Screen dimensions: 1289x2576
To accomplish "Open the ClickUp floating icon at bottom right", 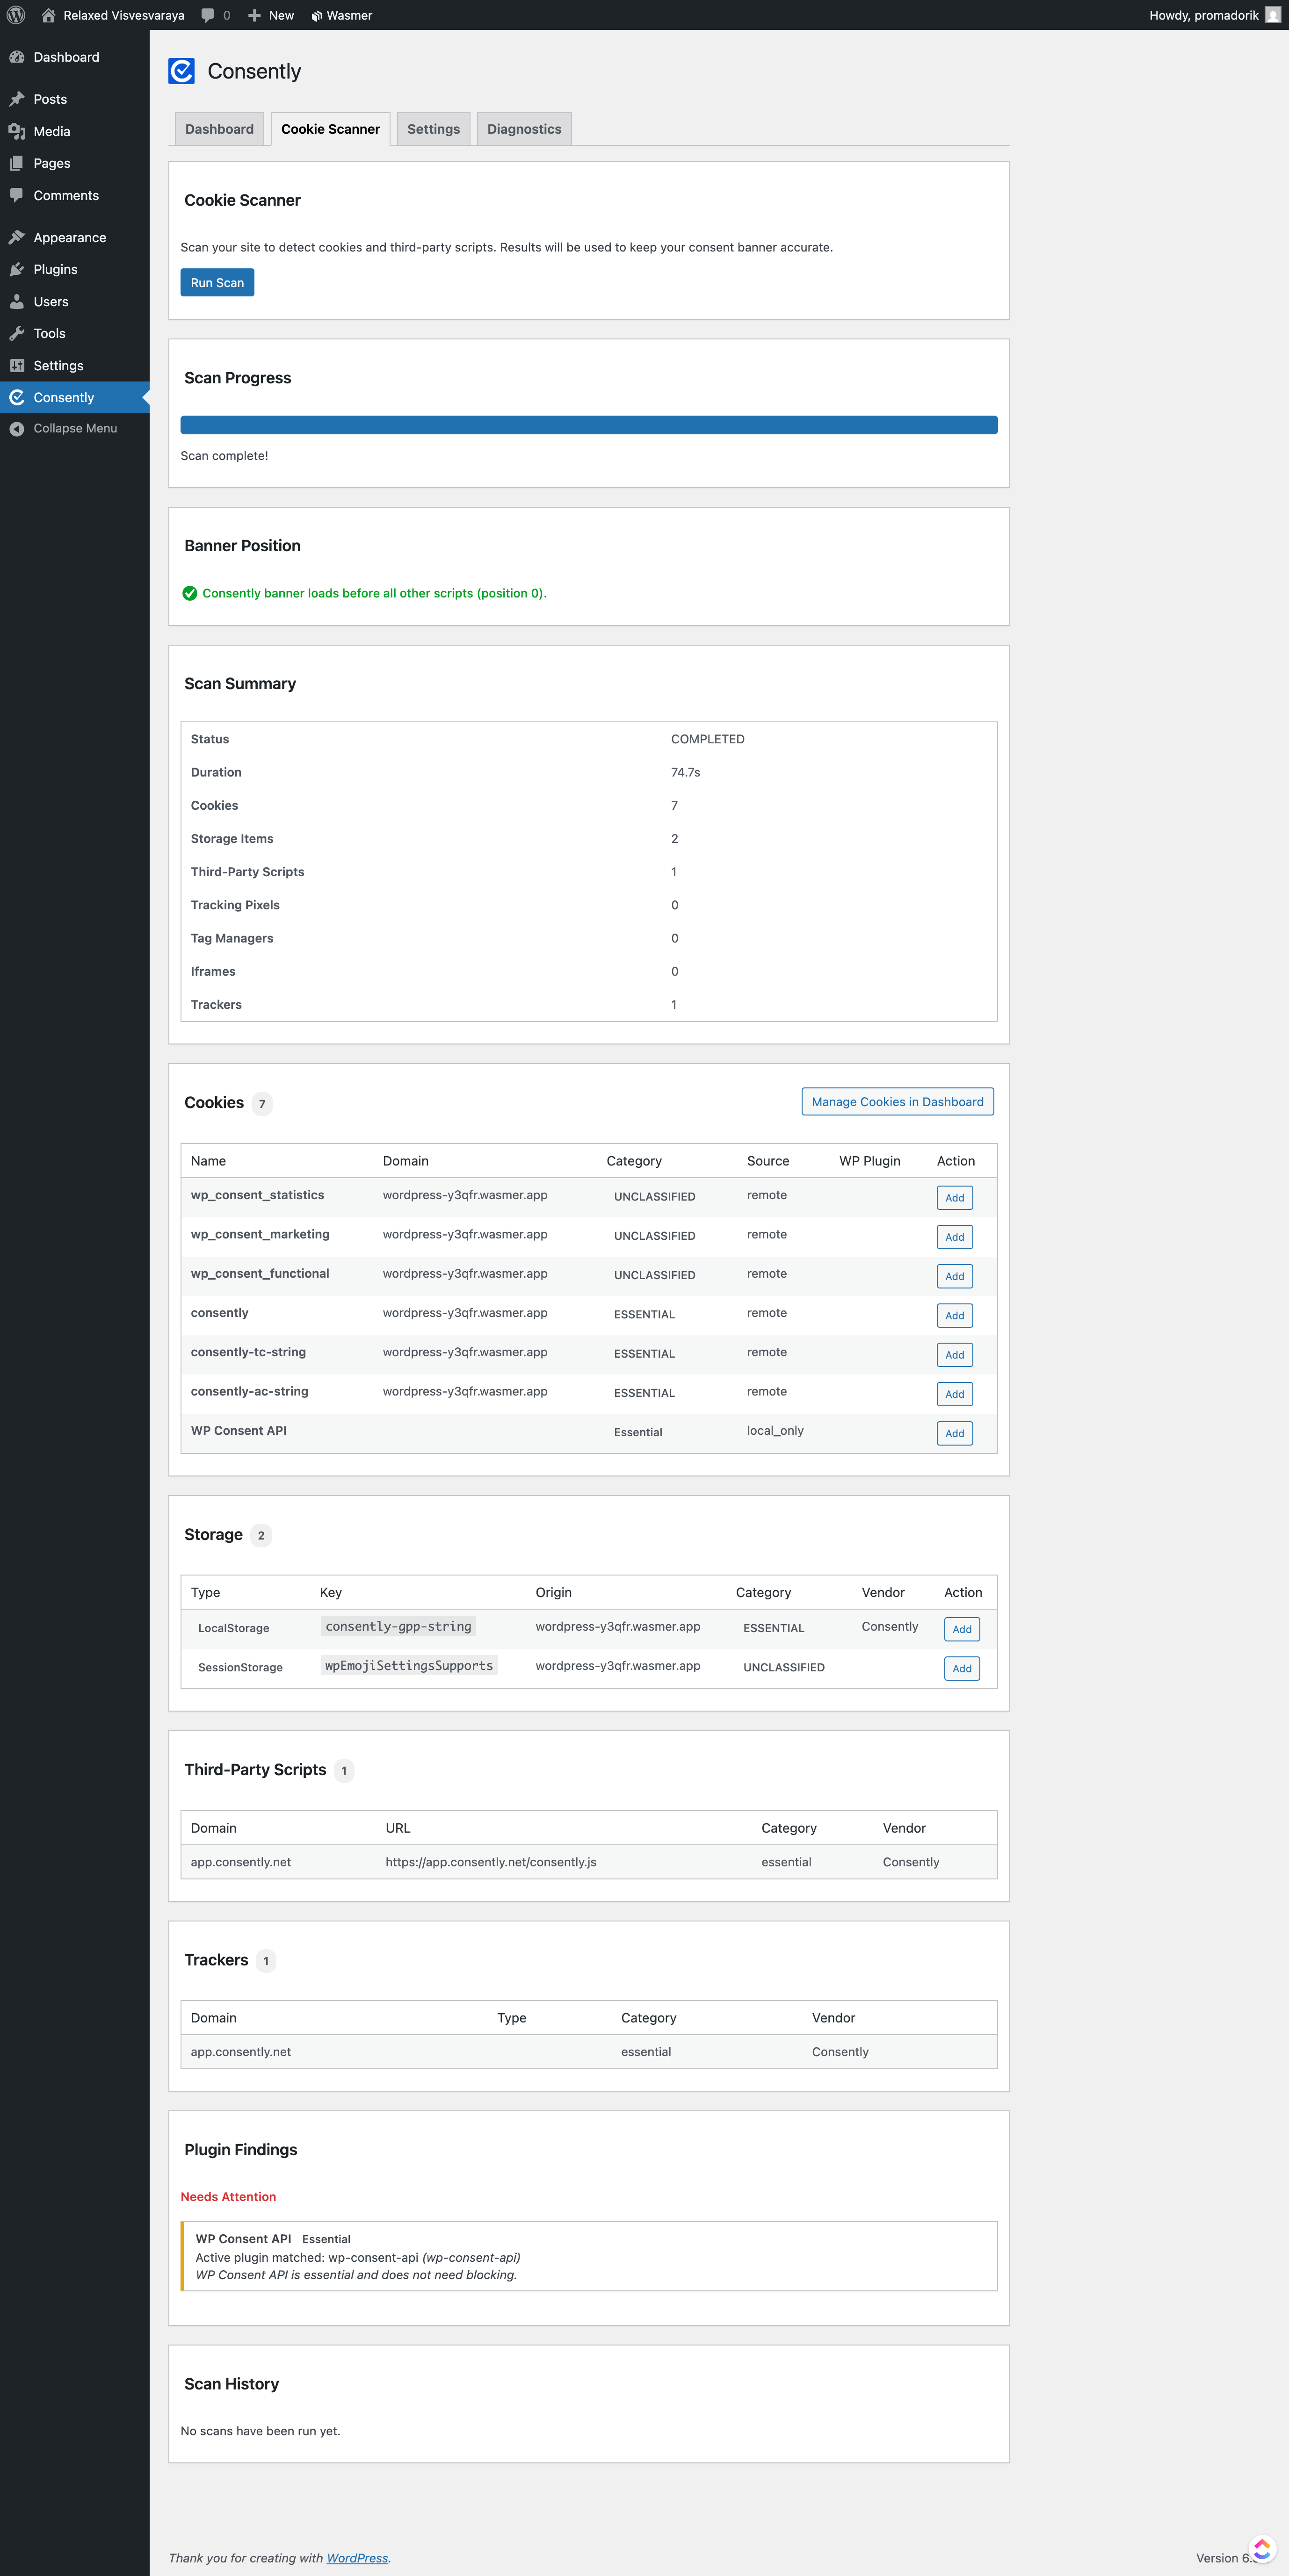I will (x=1262, y=2548).
